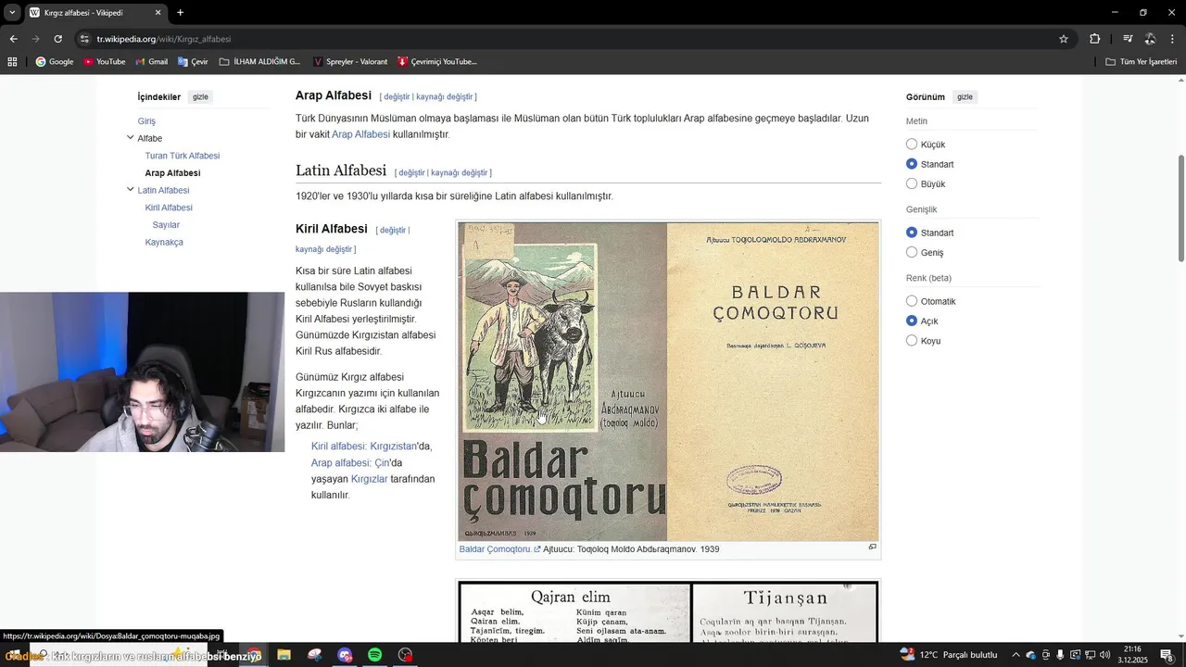Select the Koyu color radio button
Screen dimensions: 1186x667
pos(912,340)
